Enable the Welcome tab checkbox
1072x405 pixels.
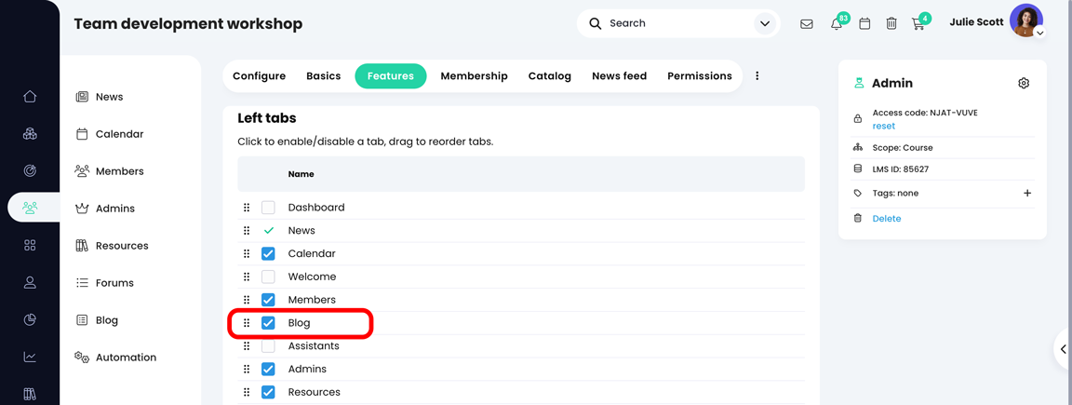click(x=268, y=277)
